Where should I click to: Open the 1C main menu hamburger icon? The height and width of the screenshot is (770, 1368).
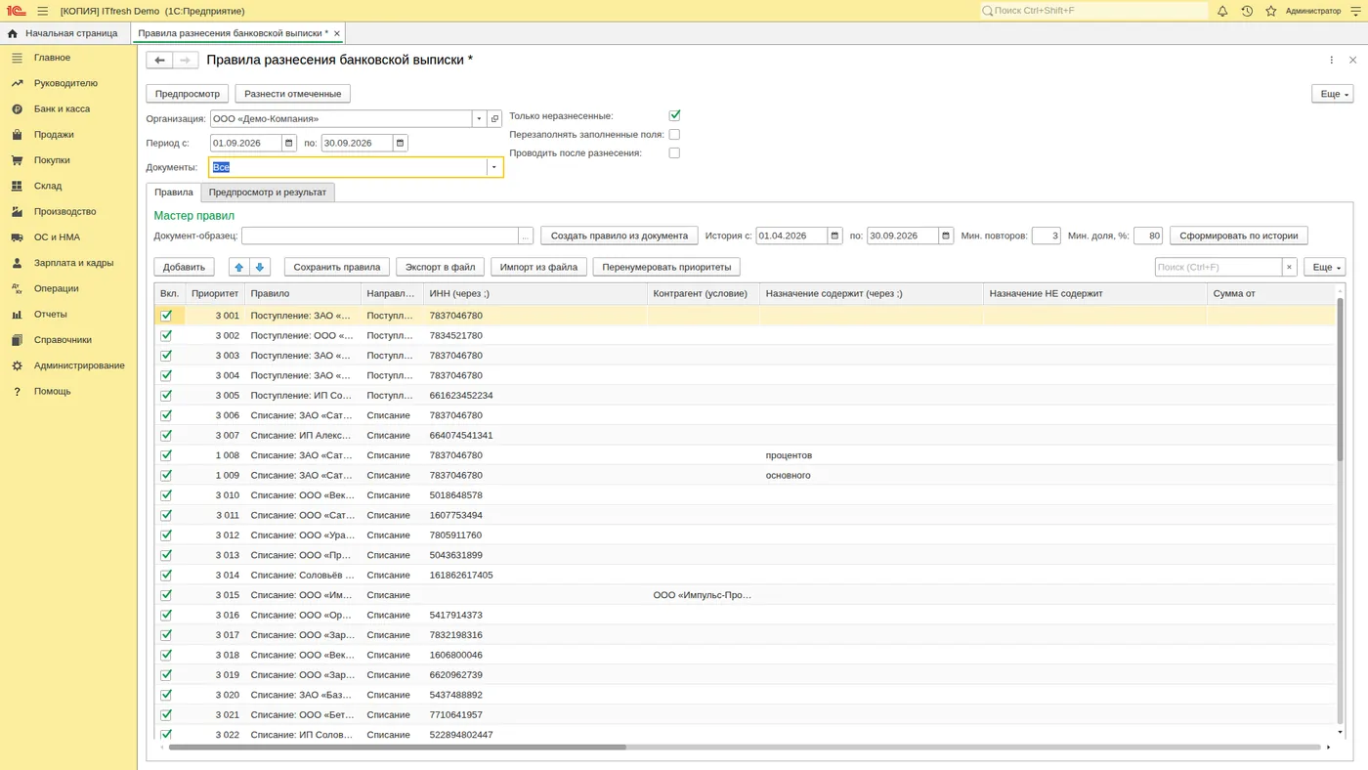coord(42,11)
